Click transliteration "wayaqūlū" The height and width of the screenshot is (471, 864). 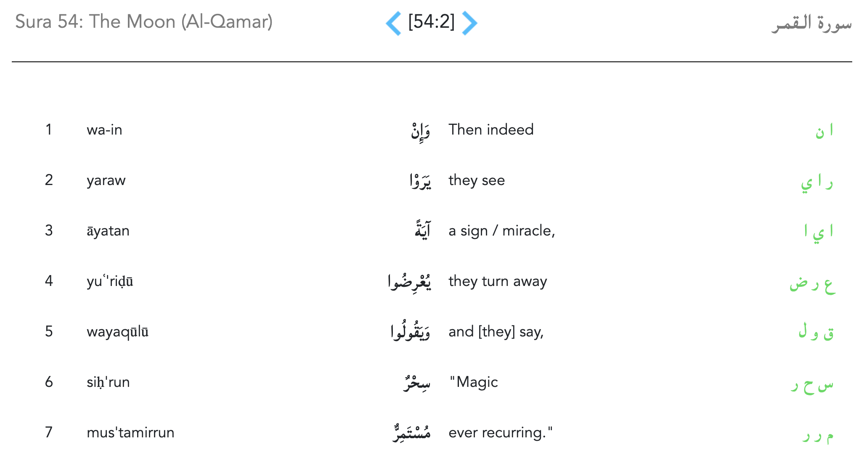click(117, 332)
